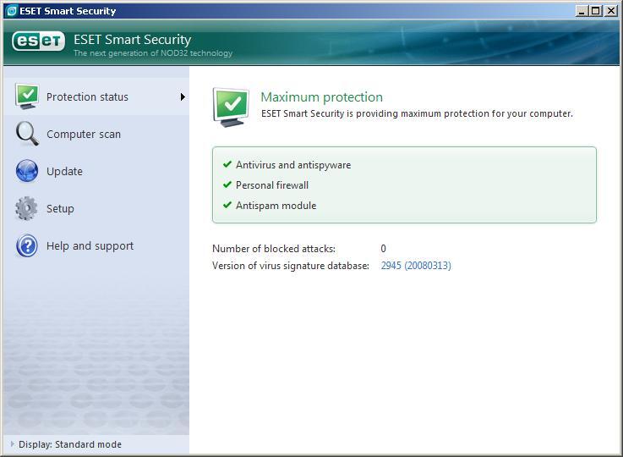Open Help and support
The image size is (623, 457).
pos(96,245)
